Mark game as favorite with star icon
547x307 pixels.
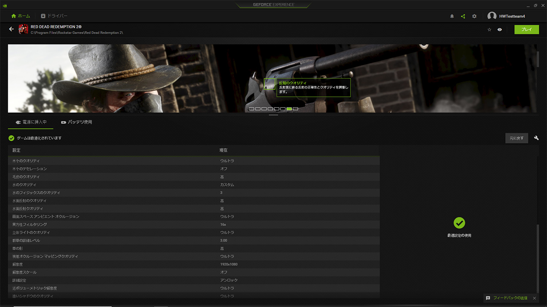[489, 29]
